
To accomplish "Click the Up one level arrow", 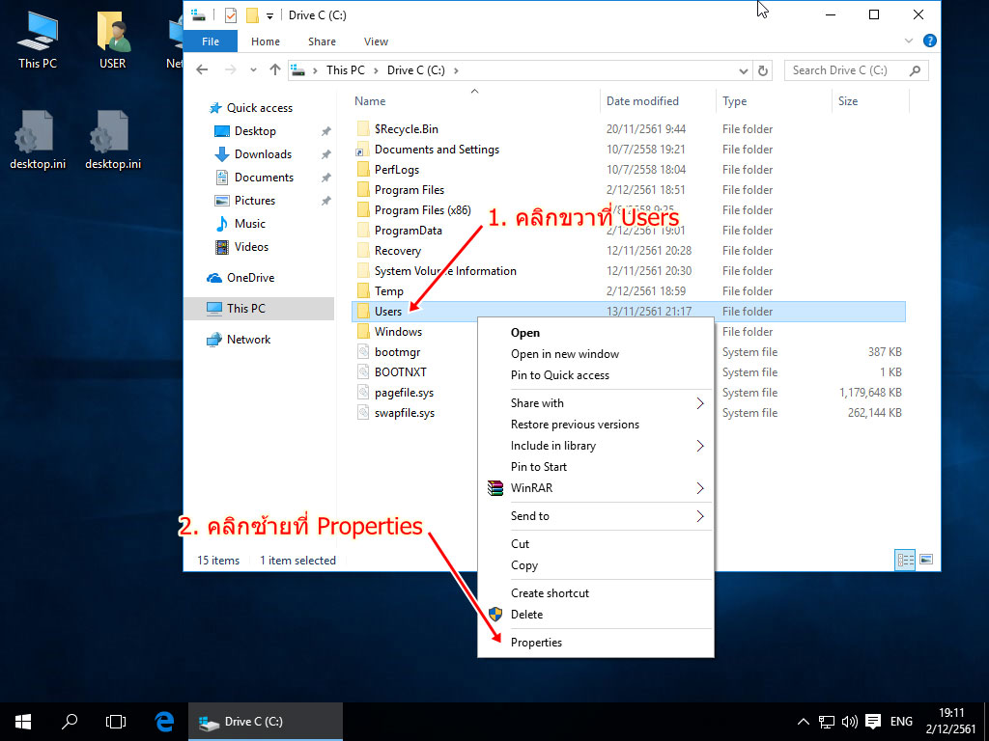I will pyautogui.click(x=275, y=70).
